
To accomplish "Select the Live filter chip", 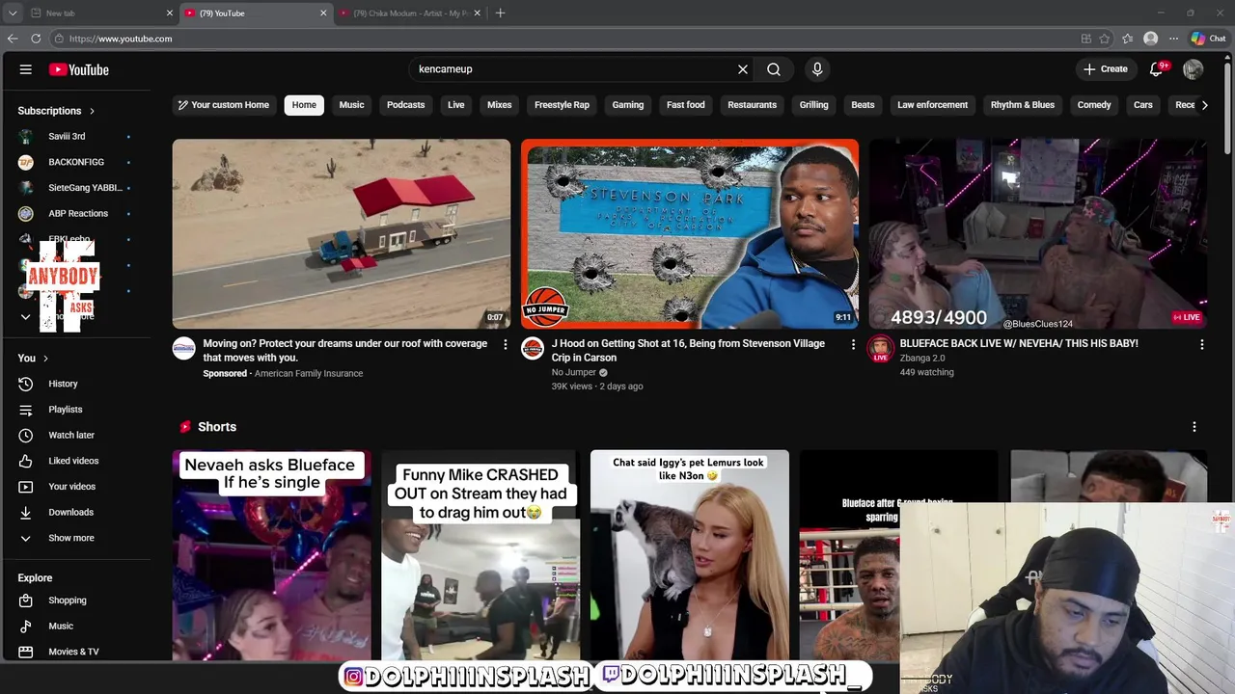I will click(456, 105).
